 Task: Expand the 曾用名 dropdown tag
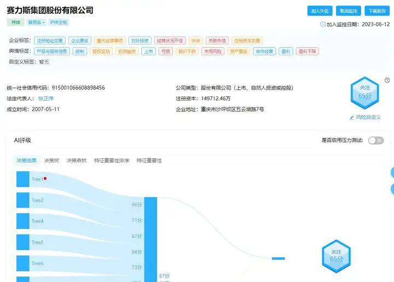pos(37,22)
